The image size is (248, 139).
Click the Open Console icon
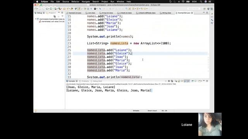point(200,81)
